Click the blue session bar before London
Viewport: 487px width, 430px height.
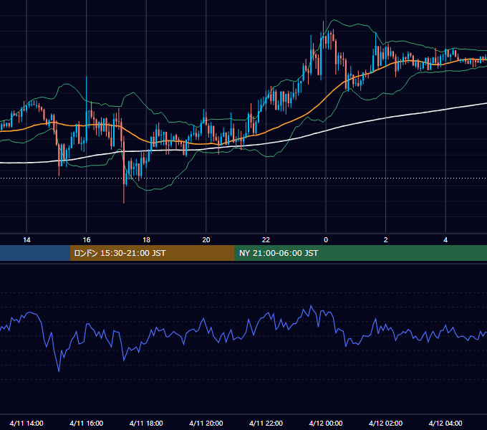point(35,253)
